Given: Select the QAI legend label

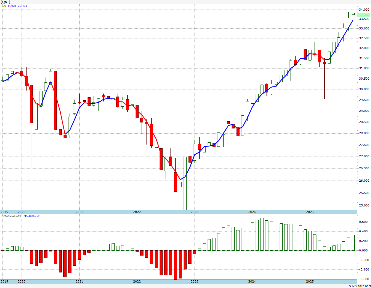Looking at the screenshot, I should tap(4, 6).
